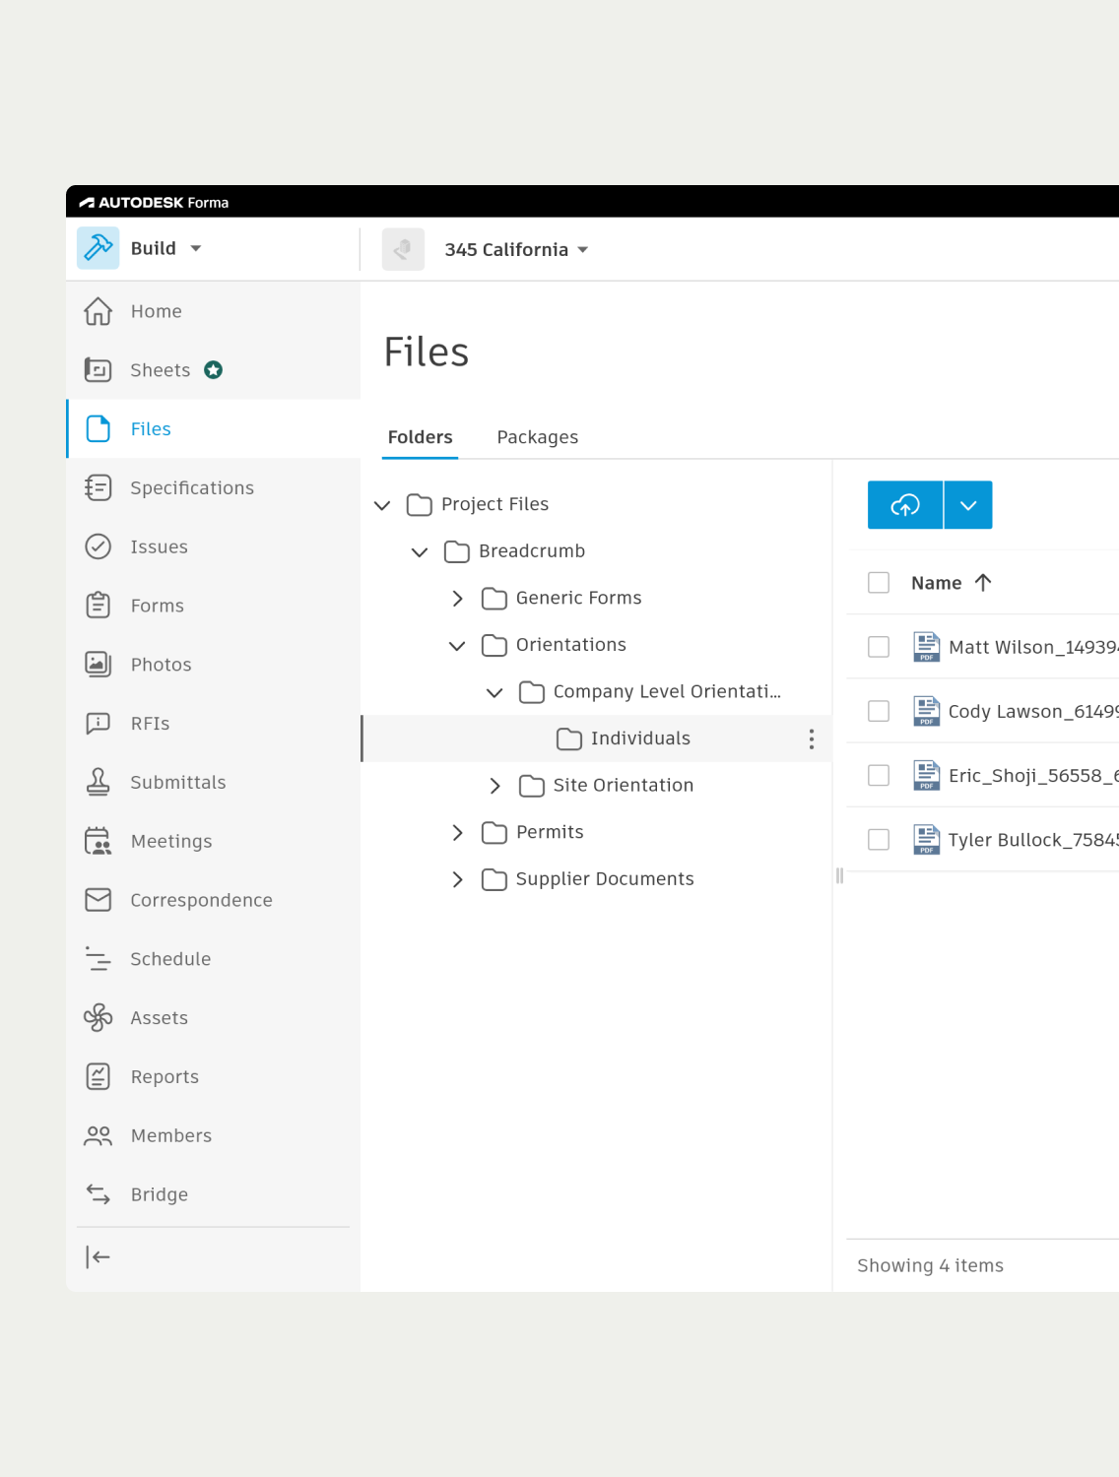The image size is (1119, 1477).
Task: Click the Autodesk Forma logo
Action: (x=154, y=202)
